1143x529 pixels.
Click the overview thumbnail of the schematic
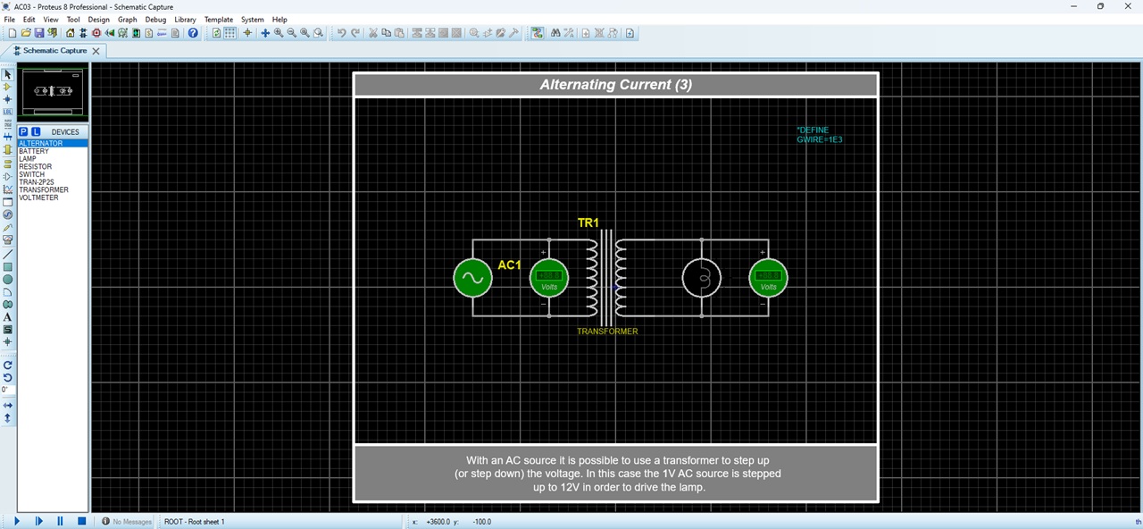(x=53, y=92)
